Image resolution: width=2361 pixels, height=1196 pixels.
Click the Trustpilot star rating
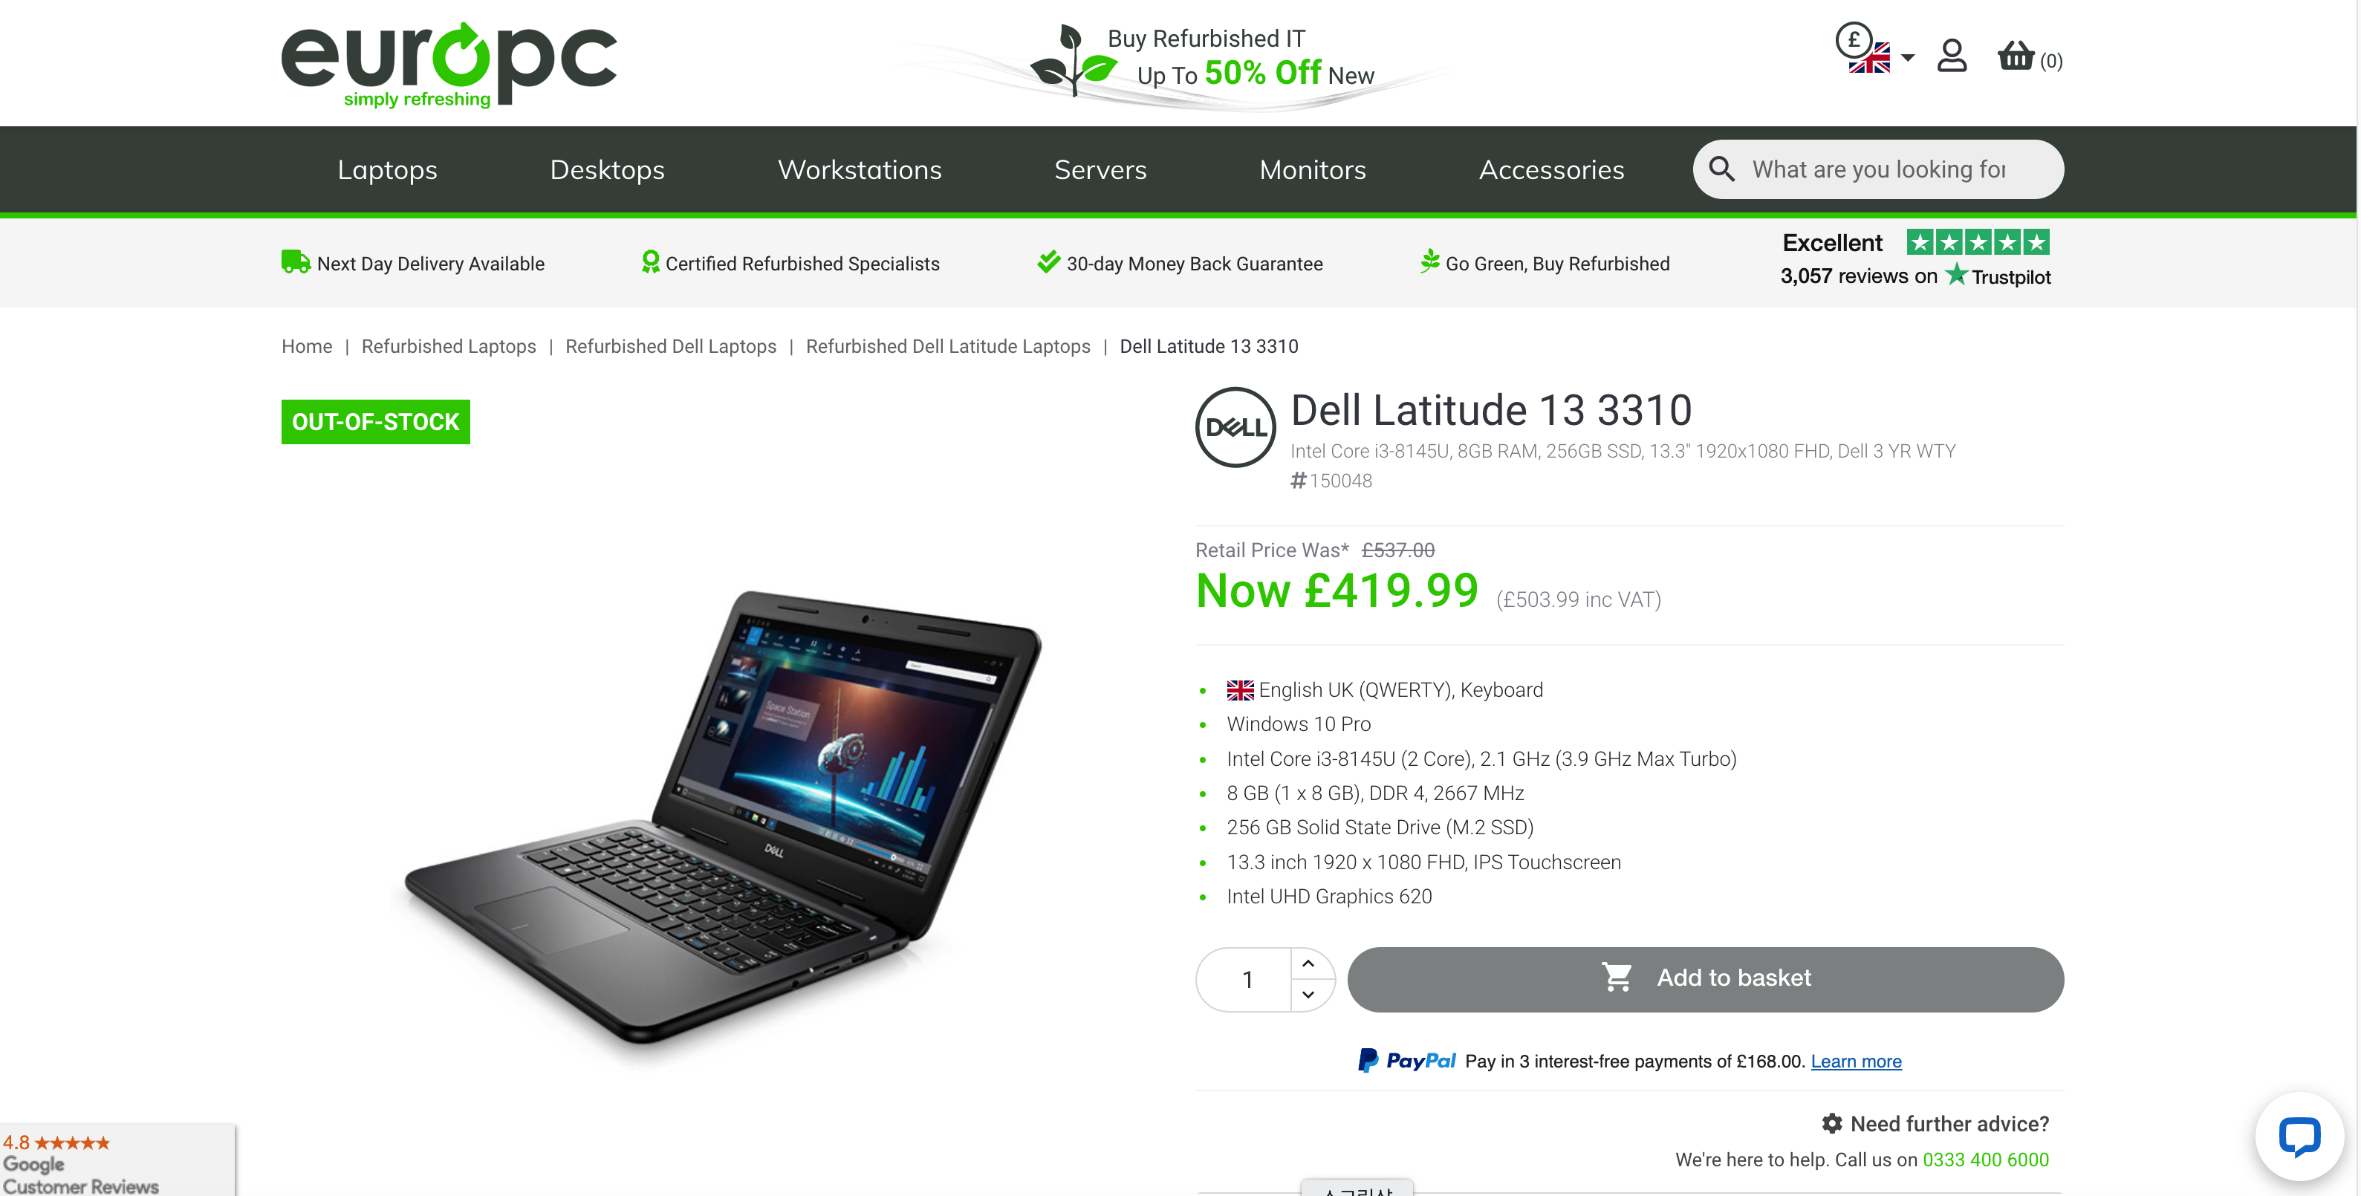[x=1978, y=243]
